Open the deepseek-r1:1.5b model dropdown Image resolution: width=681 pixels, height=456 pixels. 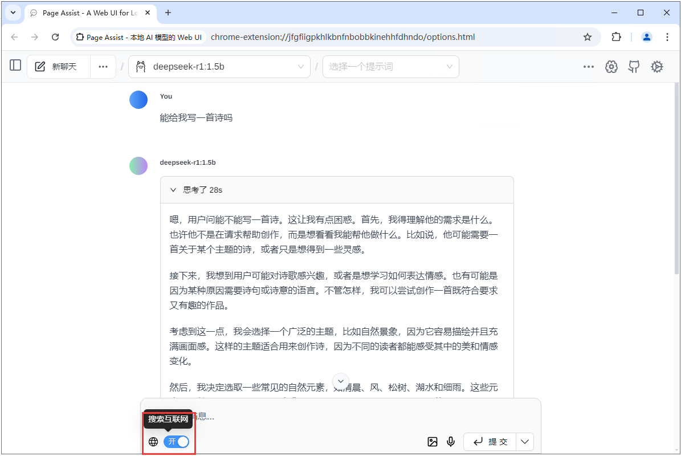click(x=219, y=67)
